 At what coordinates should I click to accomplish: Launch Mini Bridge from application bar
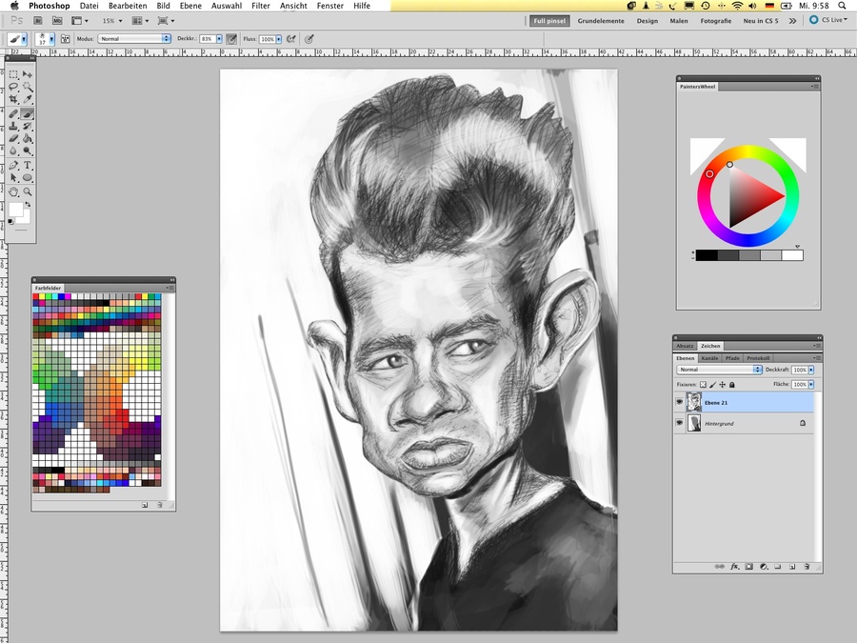[57, 21]
